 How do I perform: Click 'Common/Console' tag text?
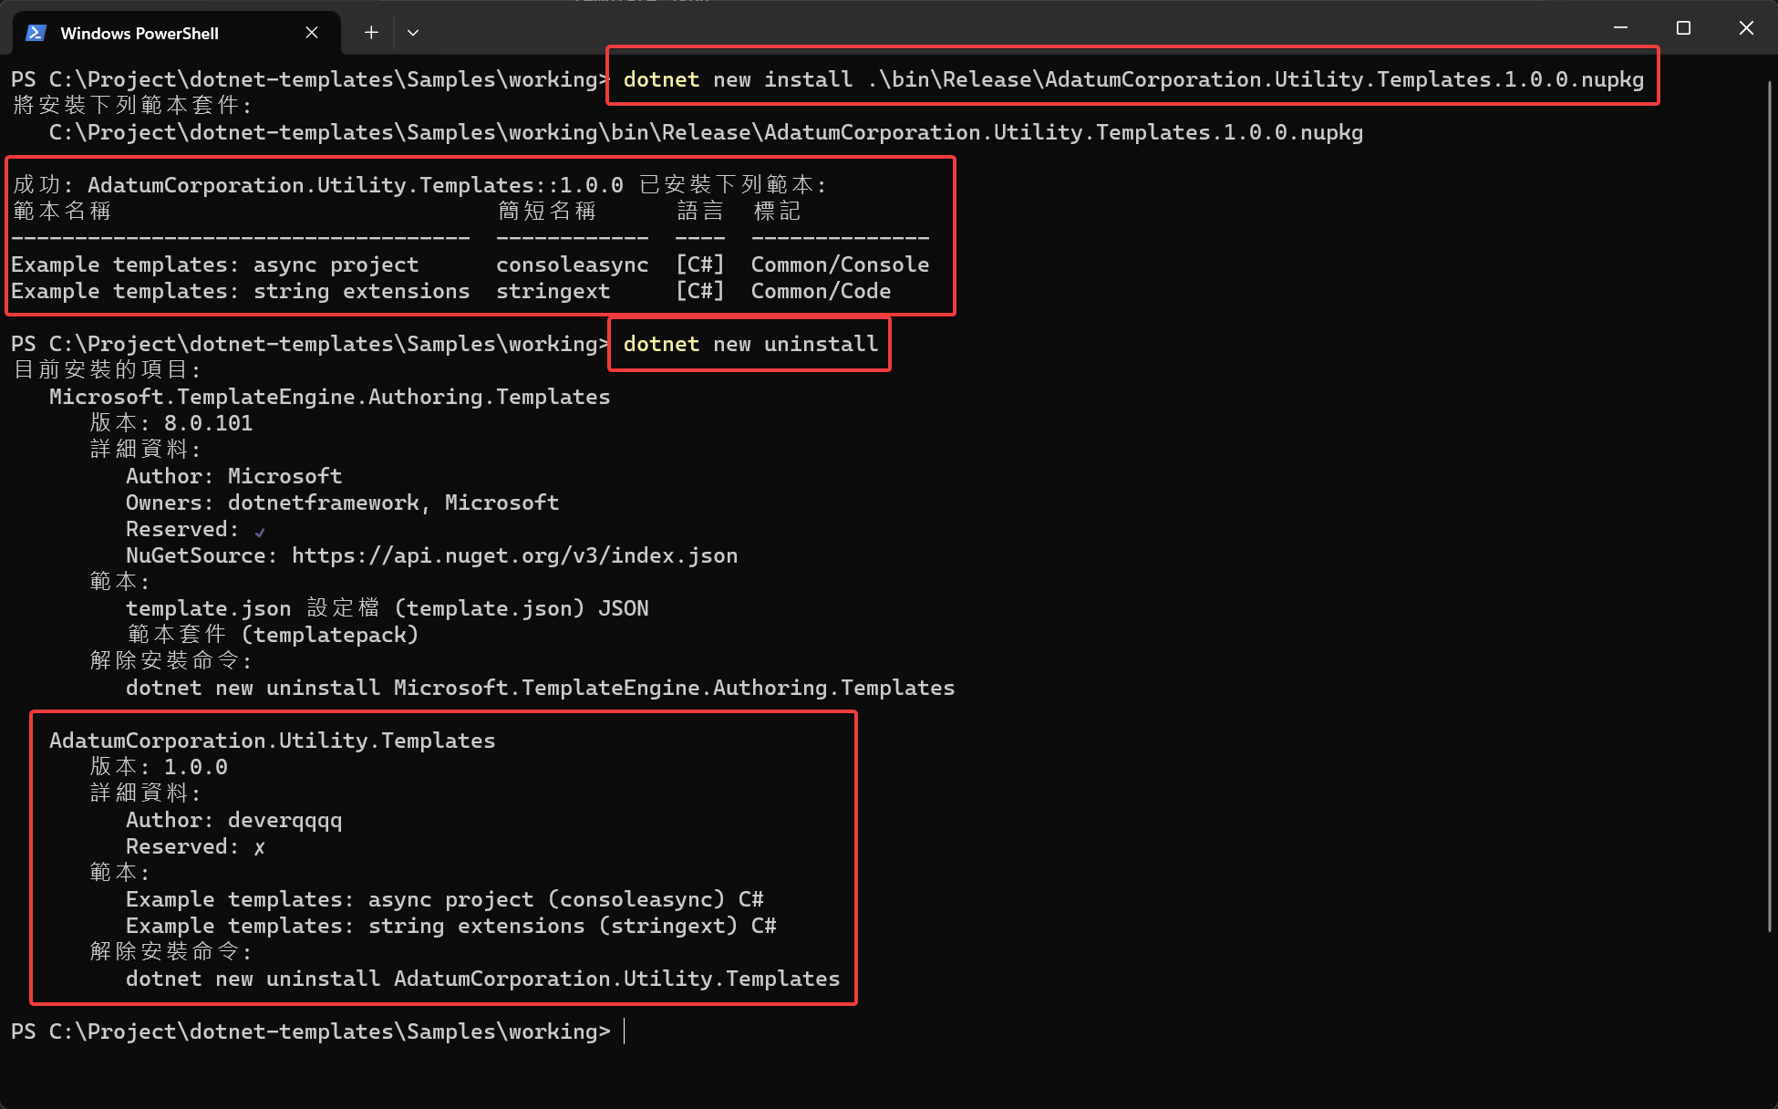click(x=840, y=264)
